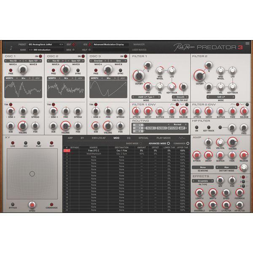Image resolution: width=253 pixels, height=253 pixels.
Task: Click OSC 1 Wave A left arrow
Action: click(x=6, y=61)
